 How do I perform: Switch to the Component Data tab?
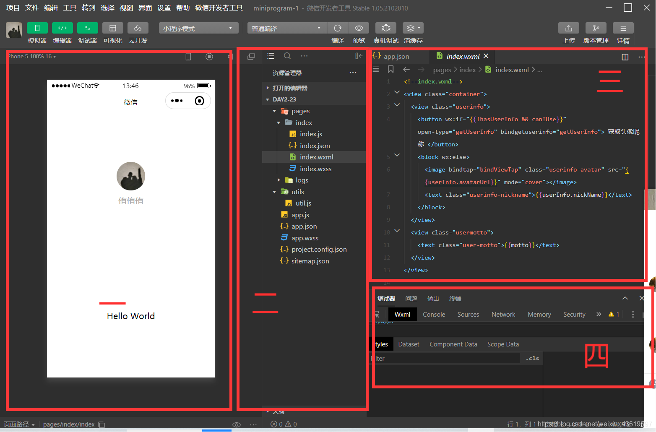coord(453,344)
